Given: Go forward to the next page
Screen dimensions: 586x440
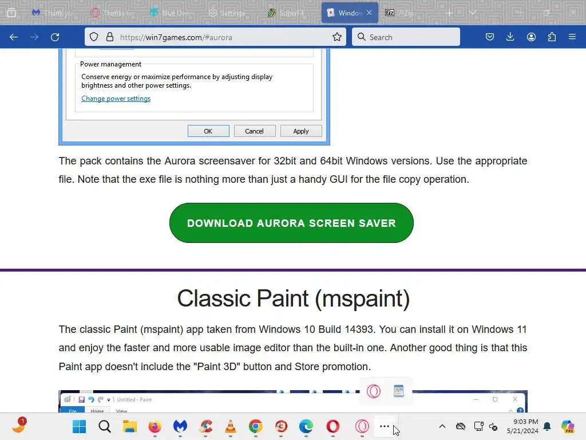Looking at the screenshot, I should [x=34, y=37].
